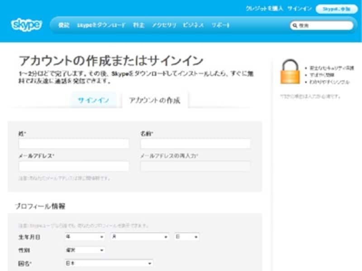Open the 機能 menu item
362x271 pixels.
(64, 25)
